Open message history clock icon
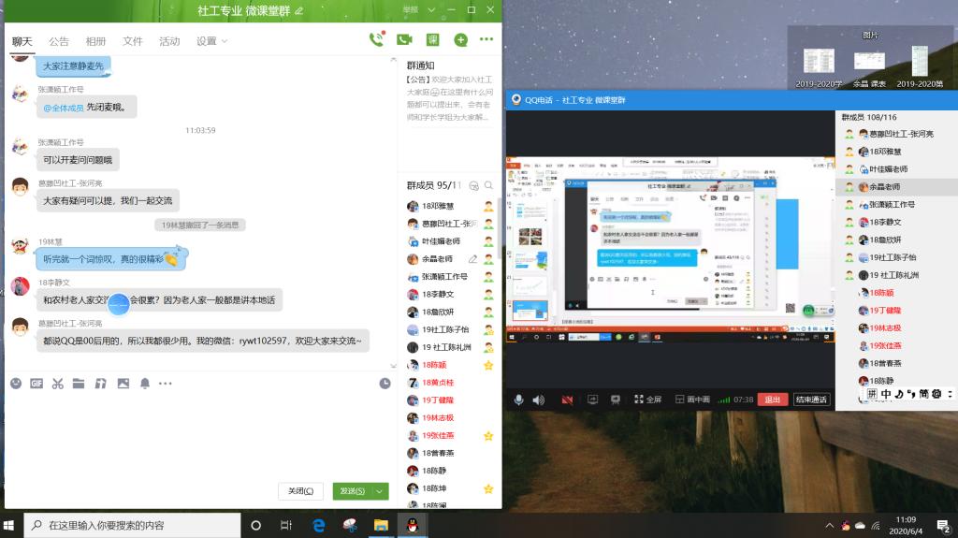 (385, 384)
